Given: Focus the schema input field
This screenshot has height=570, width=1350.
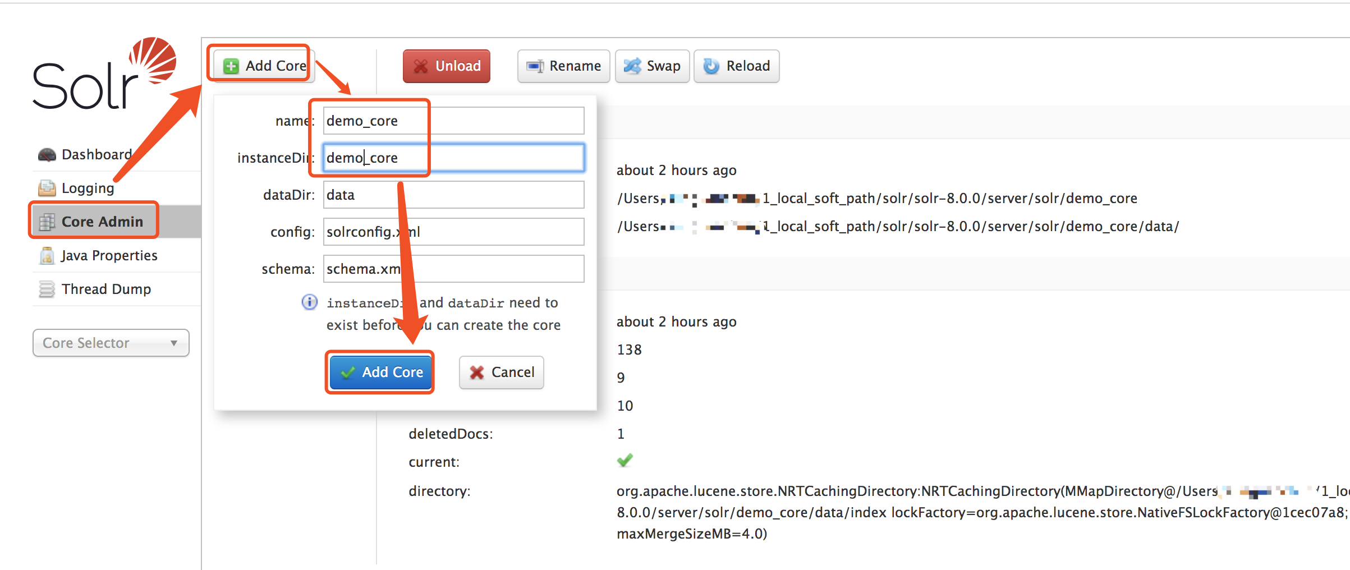Looking at the screenshot, I should coord(453,269).
